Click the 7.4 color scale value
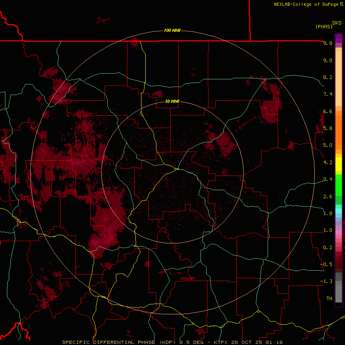Screen dimensions: 345x345 (328, 94)
